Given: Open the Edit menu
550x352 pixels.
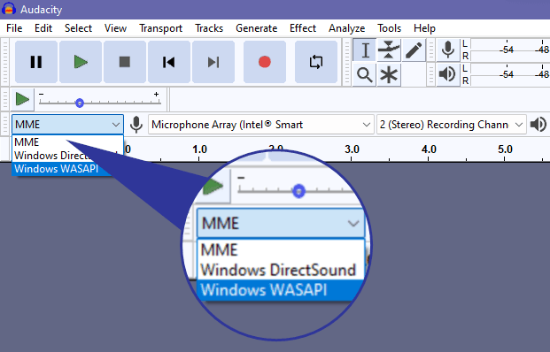Looking at the screenshot, I should [43, 28].
